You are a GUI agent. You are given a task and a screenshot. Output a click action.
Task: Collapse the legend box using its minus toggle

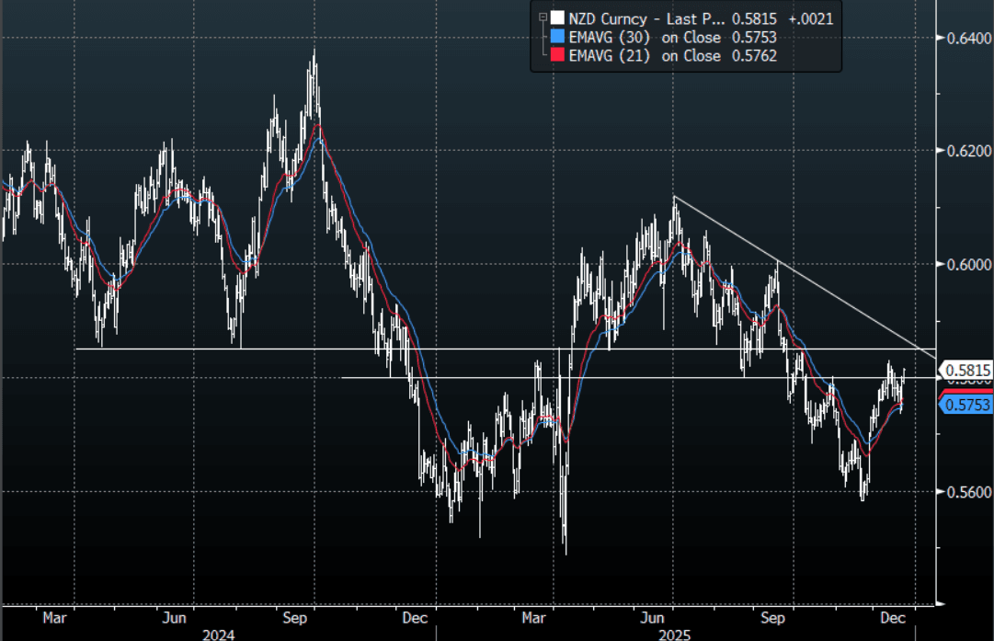(543, 17)
